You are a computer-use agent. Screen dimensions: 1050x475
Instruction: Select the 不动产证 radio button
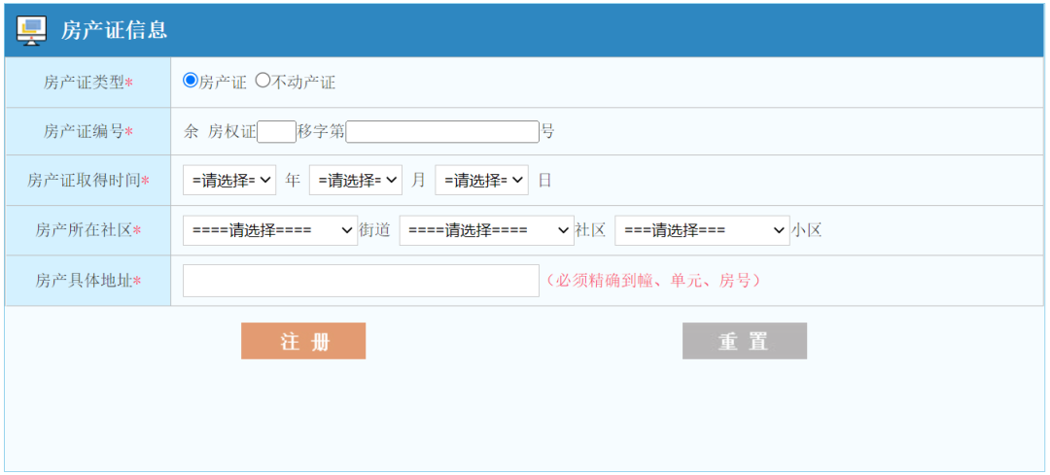262,81
